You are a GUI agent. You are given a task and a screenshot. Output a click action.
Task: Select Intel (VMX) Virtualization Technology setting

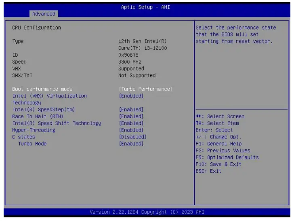(50, 99)
